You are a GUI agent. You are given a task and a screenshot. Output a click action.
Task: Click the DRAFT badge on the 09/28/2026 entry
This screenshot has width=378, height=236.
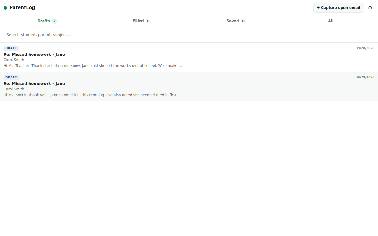(11, 48)
